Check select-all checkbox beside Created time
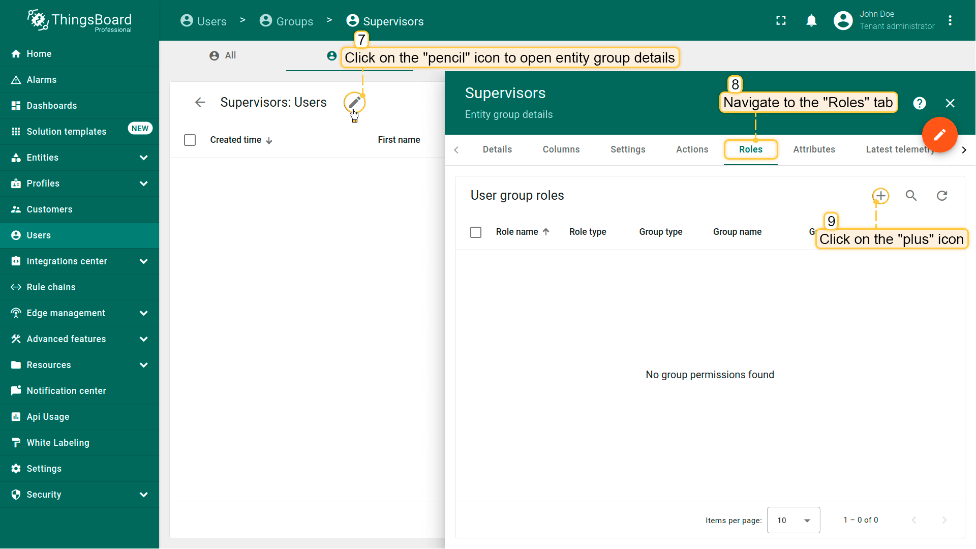The height and width of the screenshot is (549, 976). 190,140
